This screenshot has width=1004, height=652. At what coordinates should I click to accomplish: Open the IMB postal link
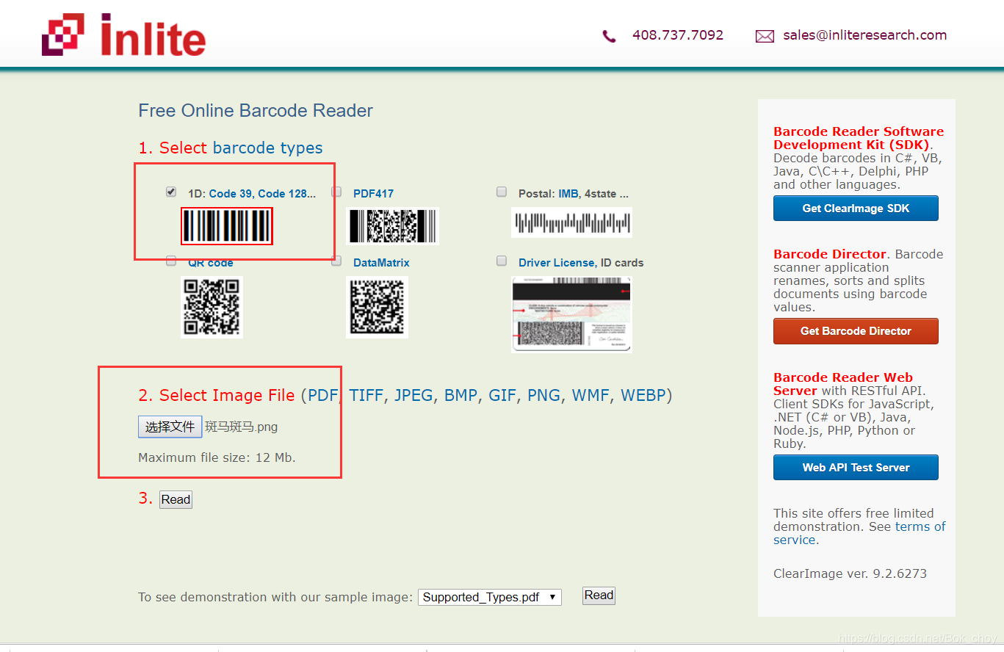pyautogui.click(x=568, y=194)
